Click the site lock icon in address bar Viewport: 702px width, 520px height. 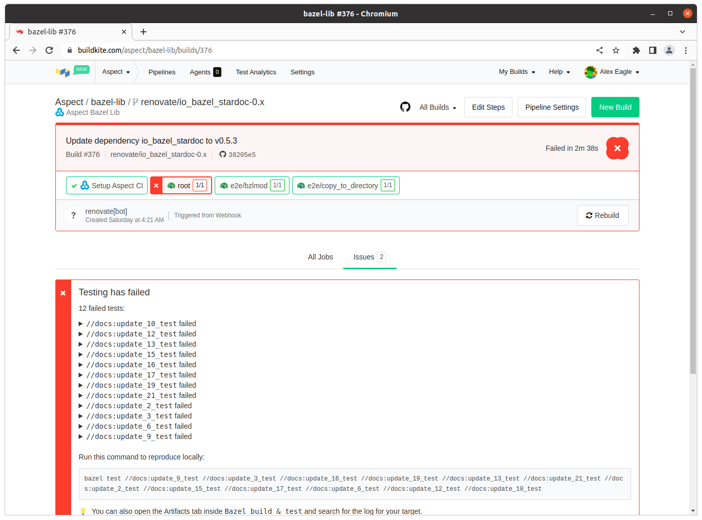(x=69, y=50)
